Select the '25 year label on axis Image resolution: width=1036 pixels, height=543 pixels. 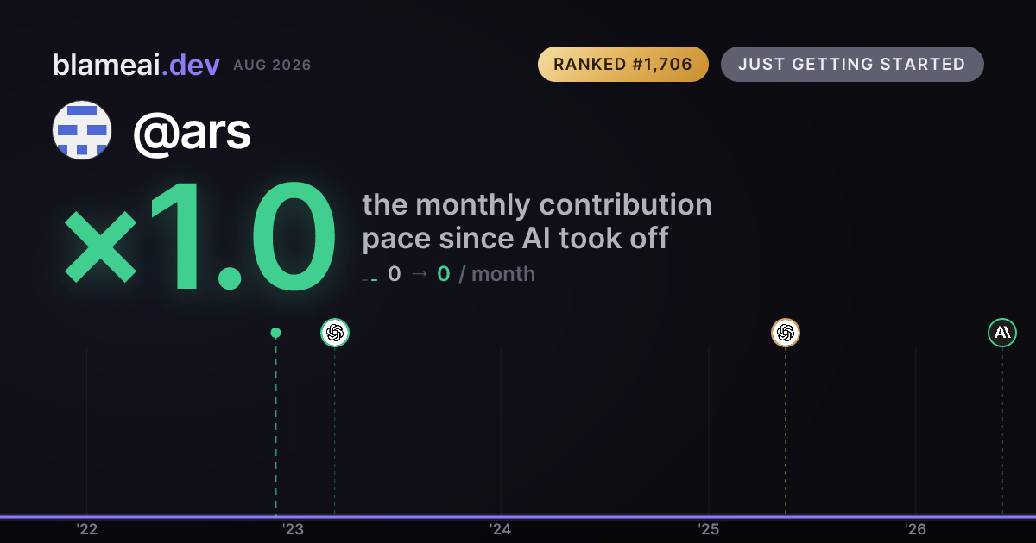pyautogui.click(x=709, y=529)
